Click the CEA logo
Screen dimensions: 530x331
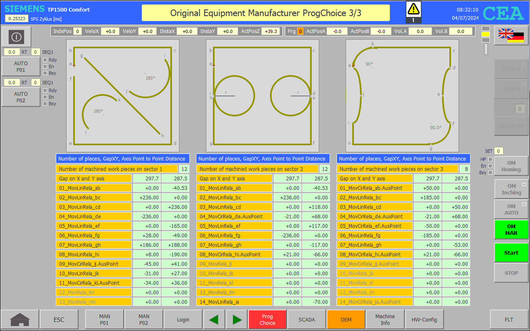503,13
